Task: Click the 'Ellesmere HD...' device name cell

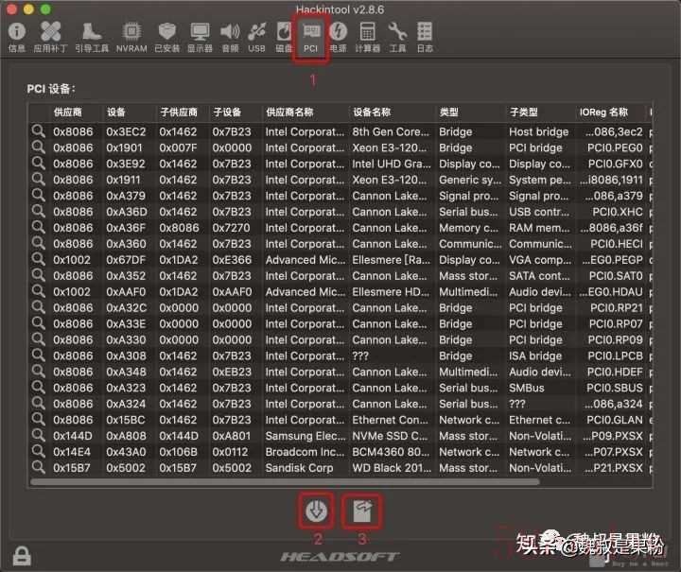Action: [391, 292]
